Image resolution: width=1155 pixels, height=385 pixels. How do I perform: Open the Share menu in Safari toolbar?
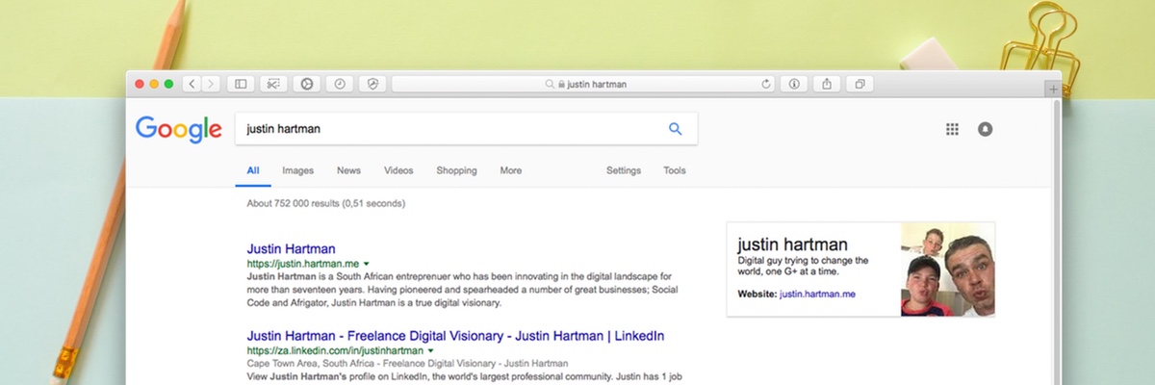pyautogui.click(x=827, y=84)
